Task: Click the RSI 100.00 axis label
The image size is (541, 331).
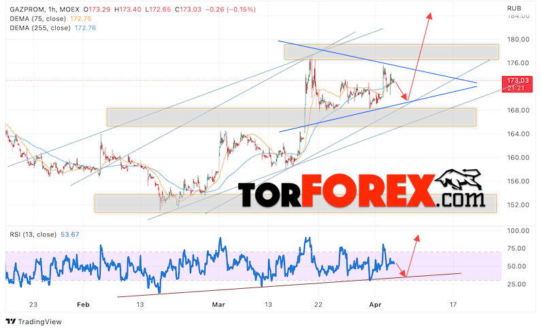Action: (x=518, y=231)
